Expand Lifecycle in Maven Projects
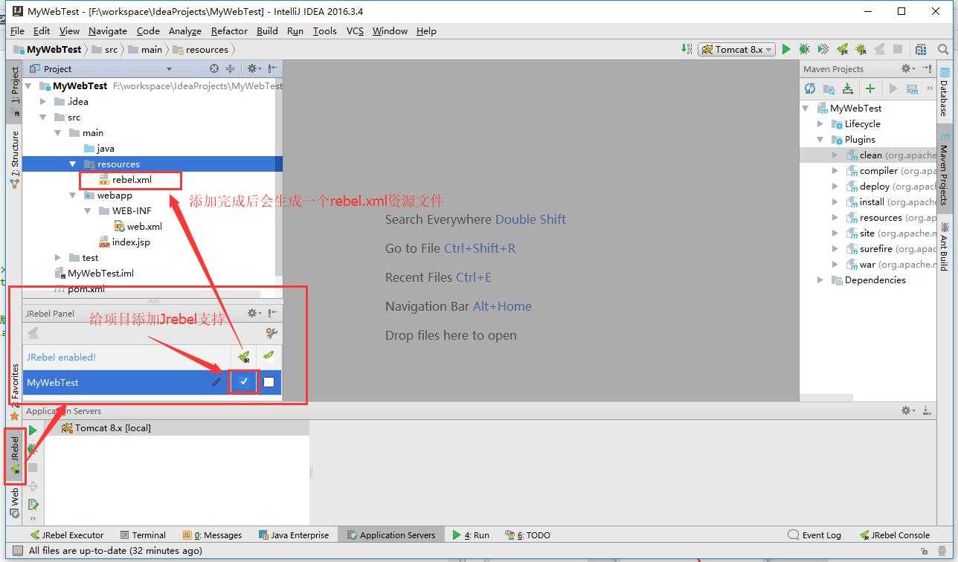This screenshot has width=958, height=562. tap(820, 124)
